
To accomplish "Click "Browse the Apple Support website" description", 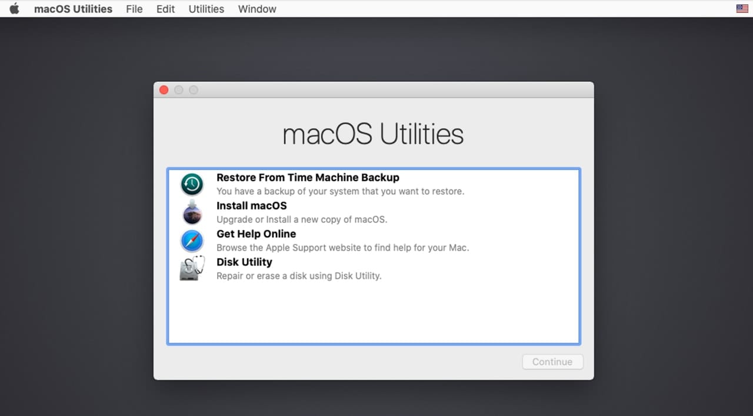I will [x=343, y=248].
